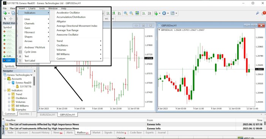Viewport: 266px width, 139px height.
Task: Open the File menu
Action: pyautogui.click(x=5, y=8)
